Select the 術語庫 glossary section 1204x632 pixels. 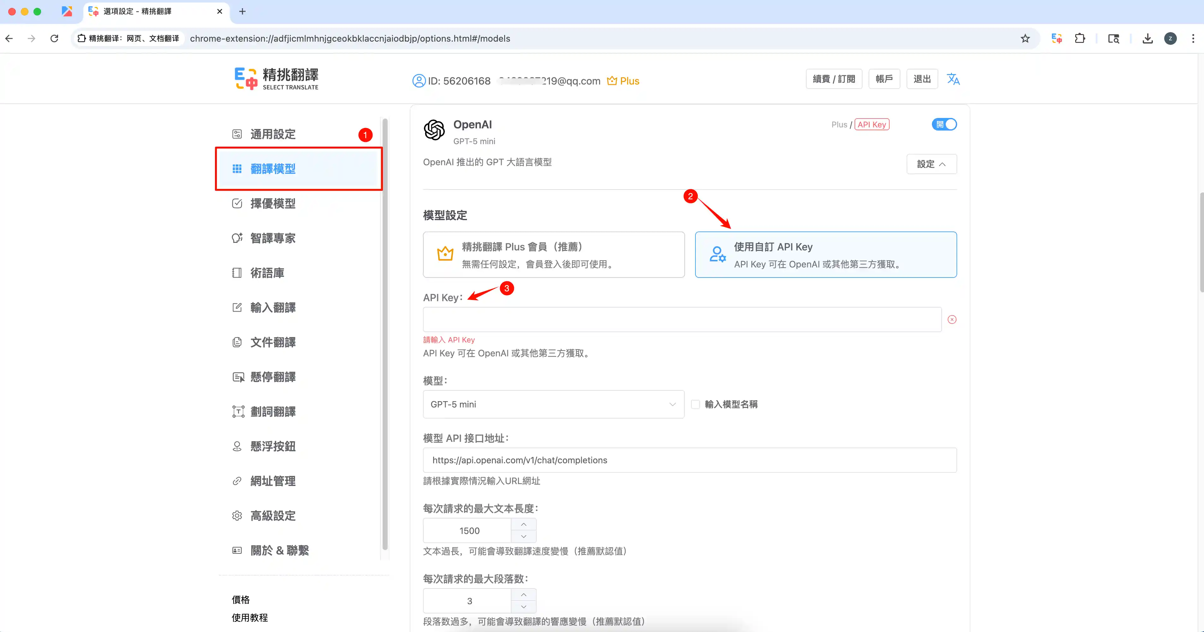tap(267, 272)
